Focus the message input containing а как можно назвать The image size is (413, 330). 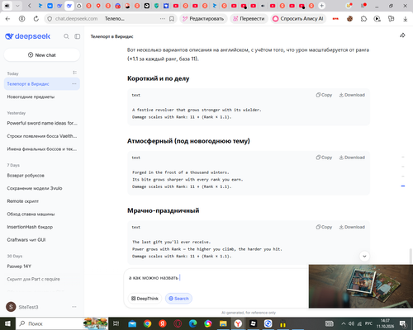pos(217,278)
